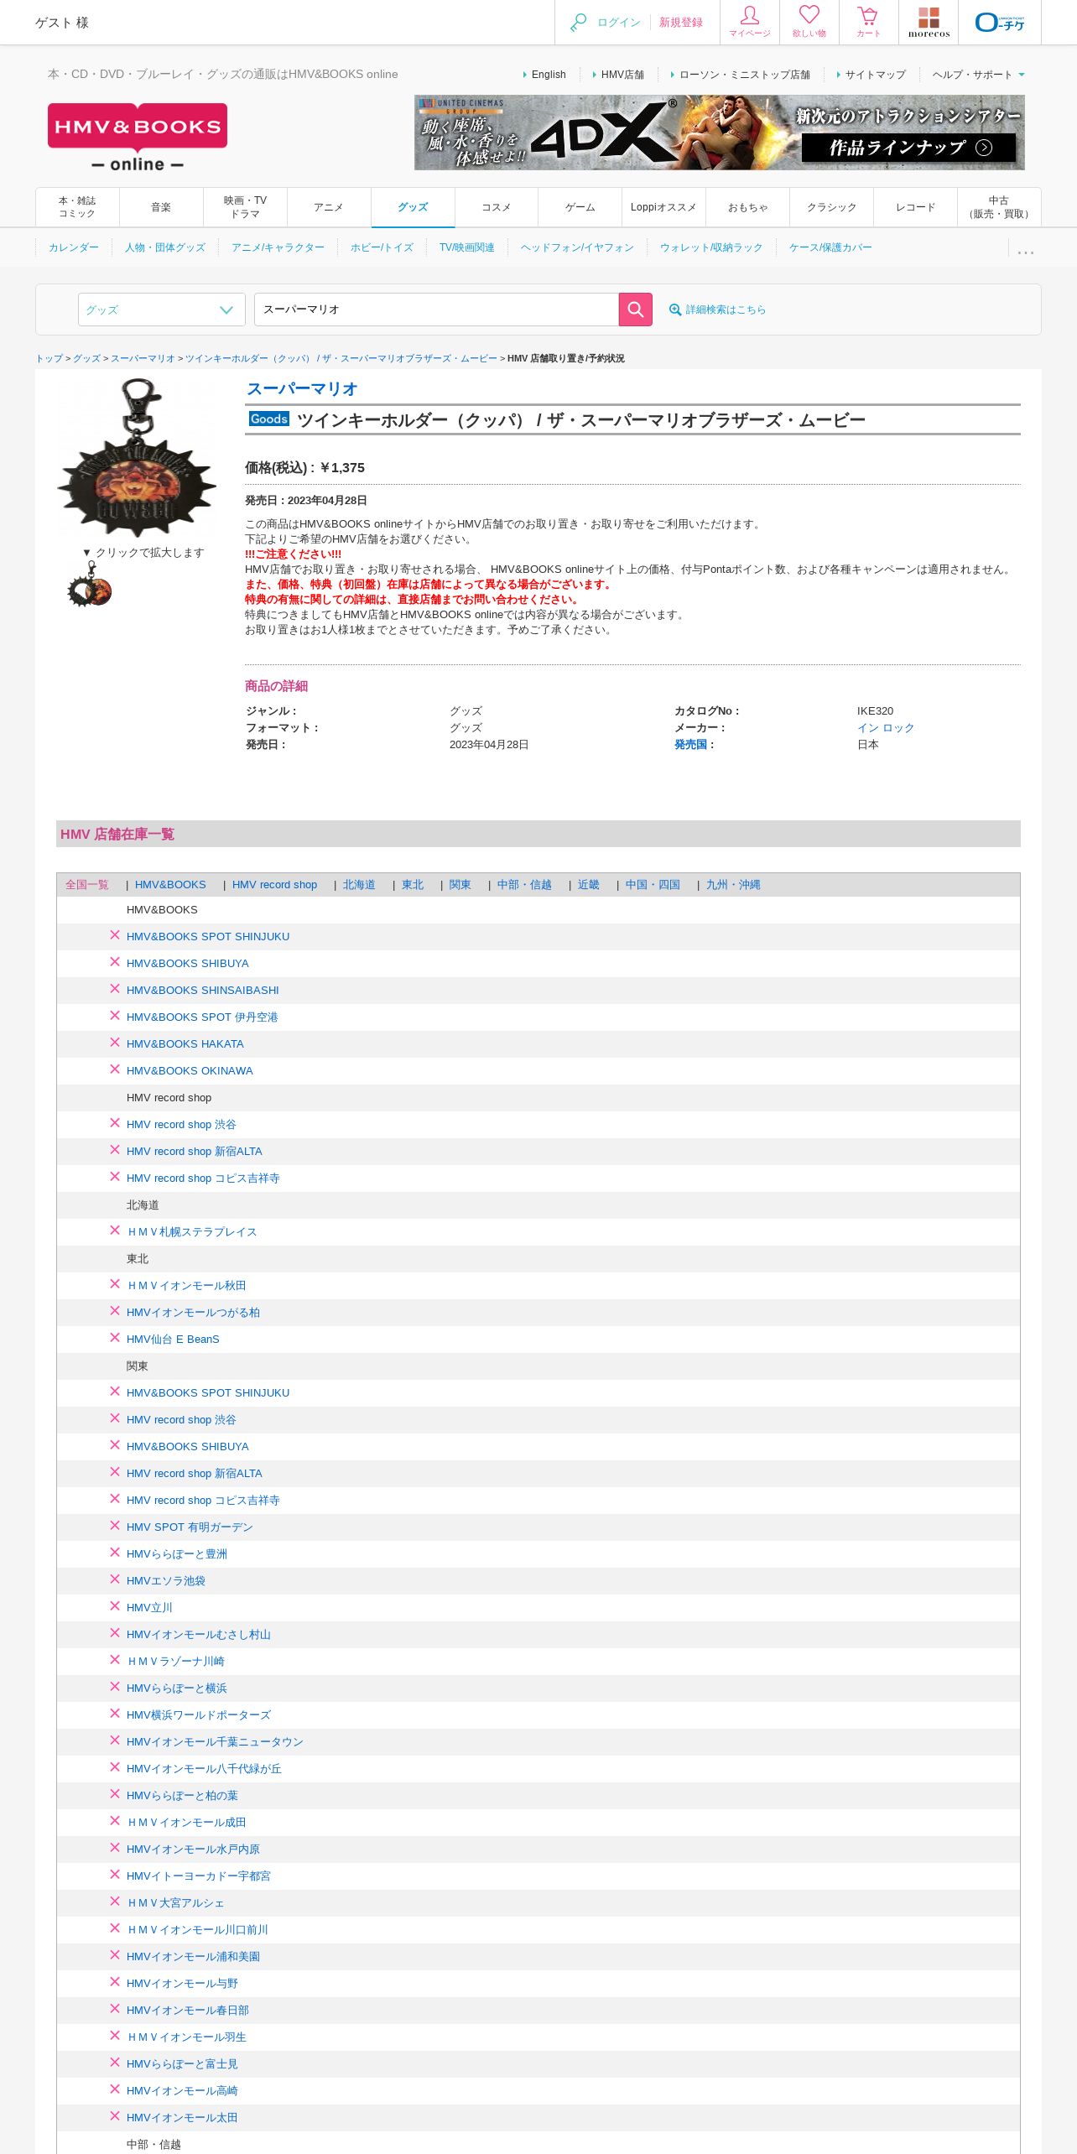The image size is (1077, 2154).
Task: Filter store list by 関東
Action: tap(460, 884)
